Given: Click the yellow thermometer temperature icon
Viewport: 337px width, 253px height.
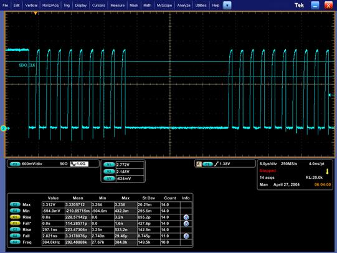Looking at the screenshot, I should (327, 171).
